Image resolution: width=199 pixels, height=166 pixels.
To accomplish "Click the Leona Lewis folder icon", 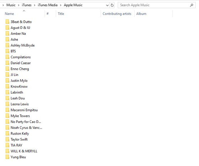I will click(x=7, y=104).
